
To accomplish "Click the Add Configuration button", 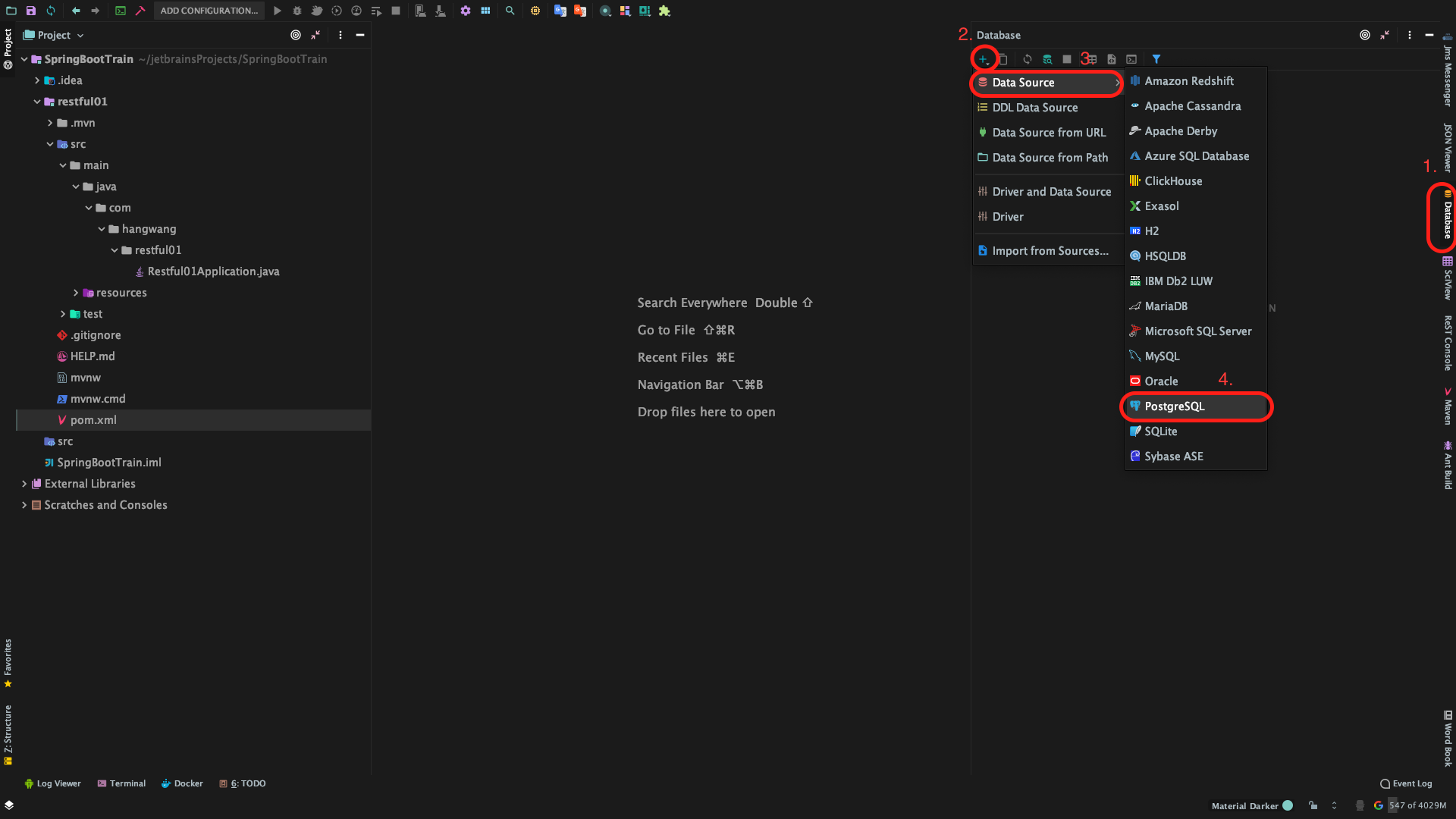I will [209, 11].
